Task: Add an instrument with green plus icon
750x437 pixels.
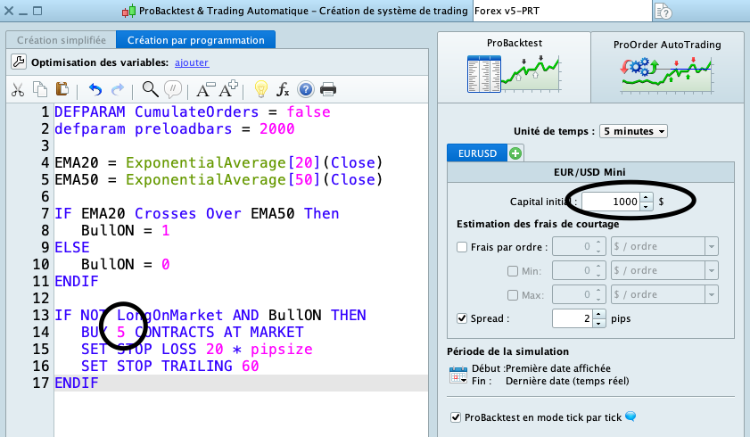Action: [515, 153]
